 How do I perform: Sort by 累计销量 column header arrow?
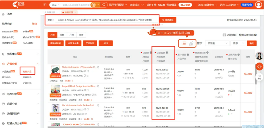176,55
